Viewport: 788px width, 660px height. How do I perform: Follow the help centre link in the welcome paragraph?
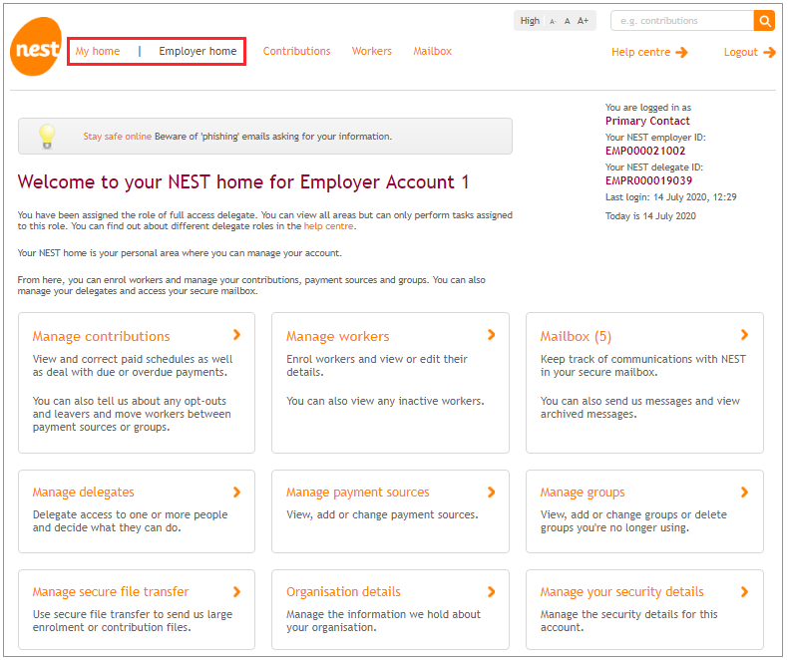point(328,226)
